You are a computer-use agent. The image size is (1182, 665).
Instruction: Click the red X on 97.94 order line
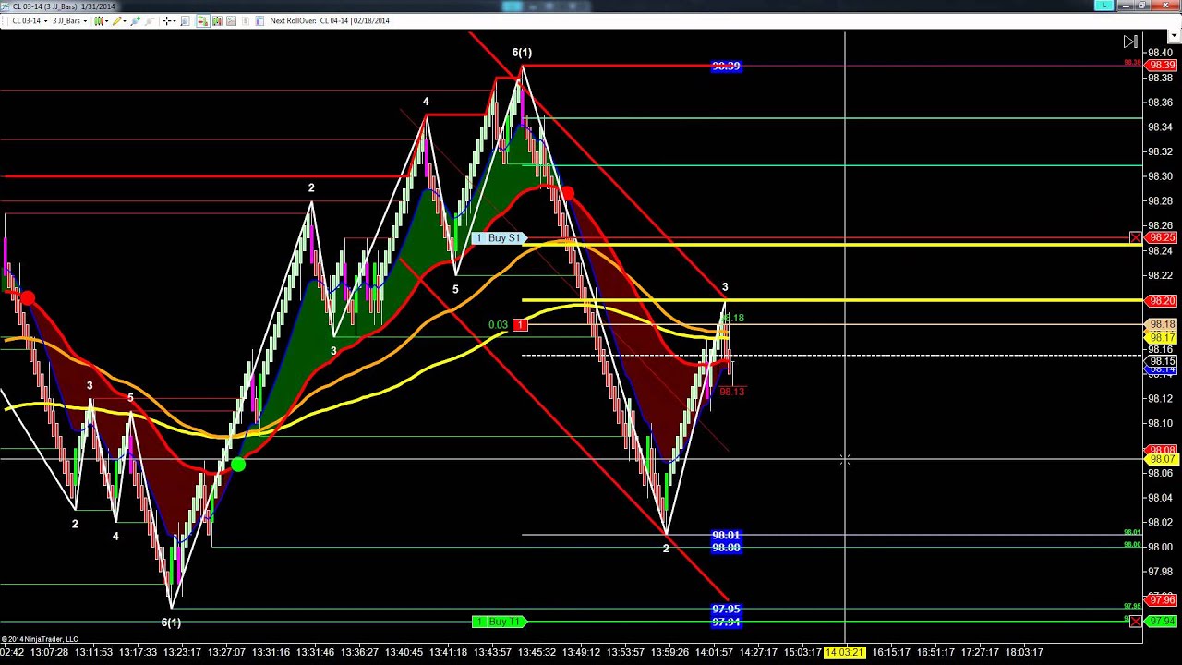pyautogui.click(x=1136, y=622)
